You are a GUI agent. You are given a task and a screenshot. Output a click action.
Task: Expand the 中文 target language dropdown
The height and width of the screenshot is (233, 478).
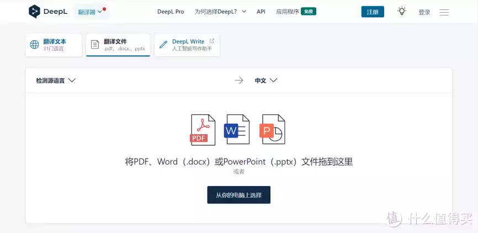(x=266, y=81)
